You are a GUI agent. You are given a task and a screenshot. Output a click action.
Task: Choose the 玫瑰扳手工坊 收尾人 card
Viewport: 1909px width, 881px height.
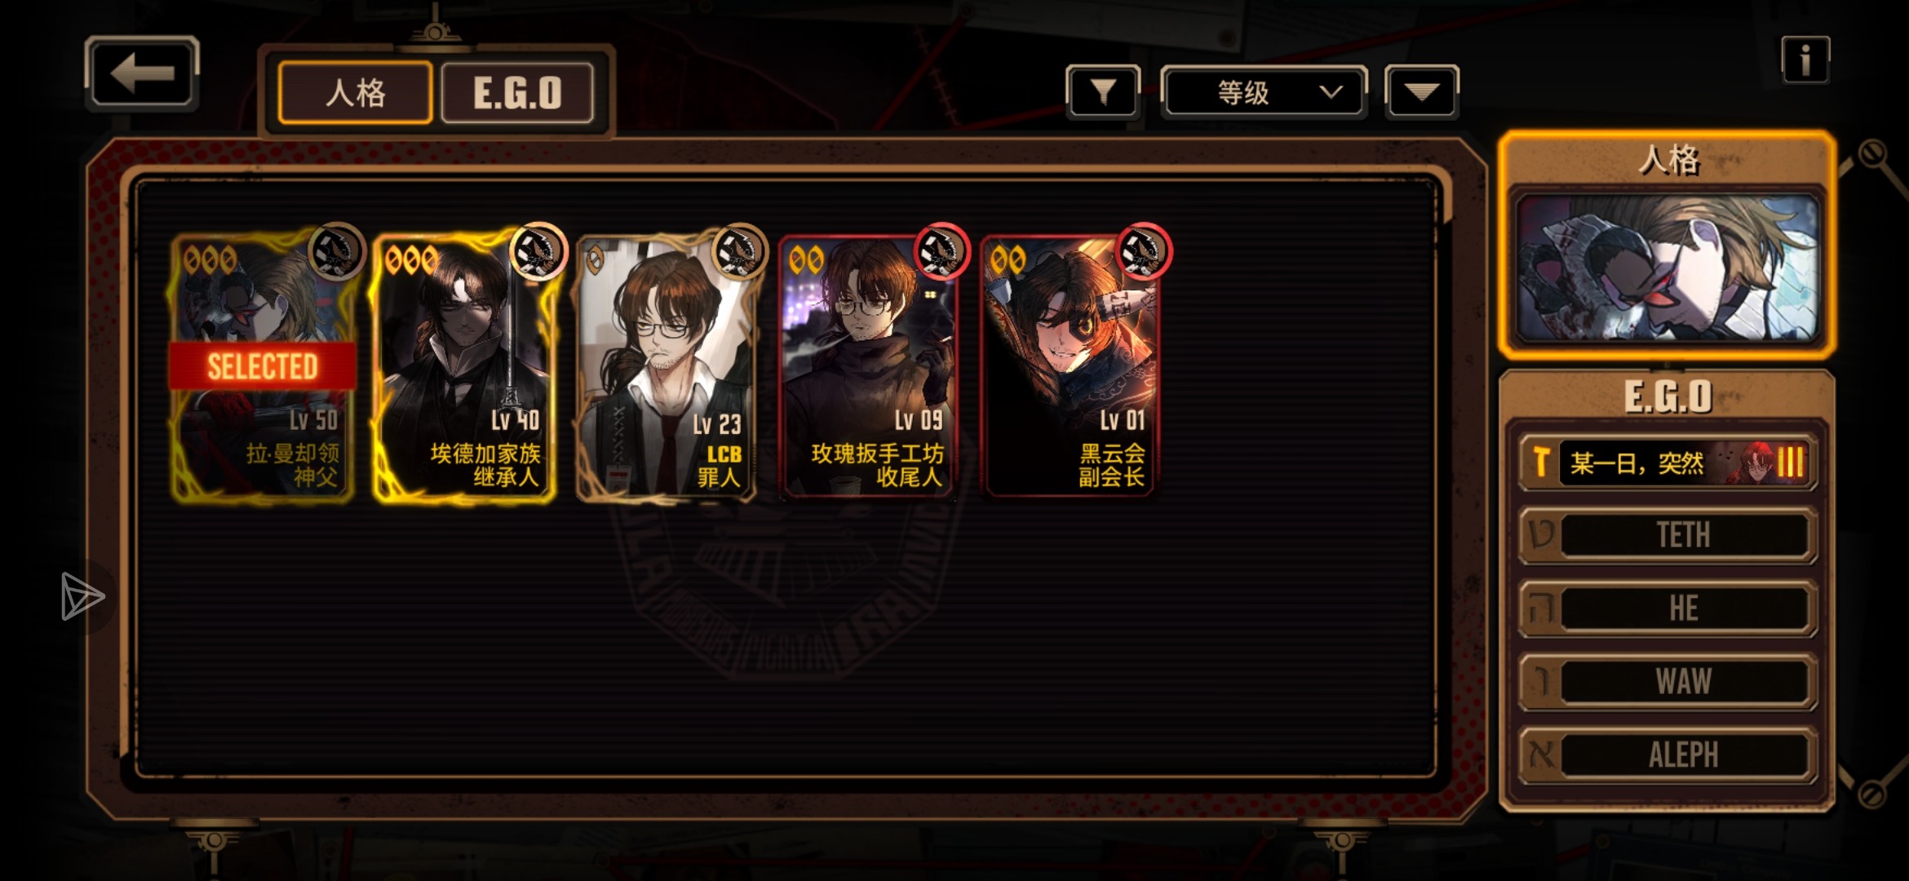869,367
